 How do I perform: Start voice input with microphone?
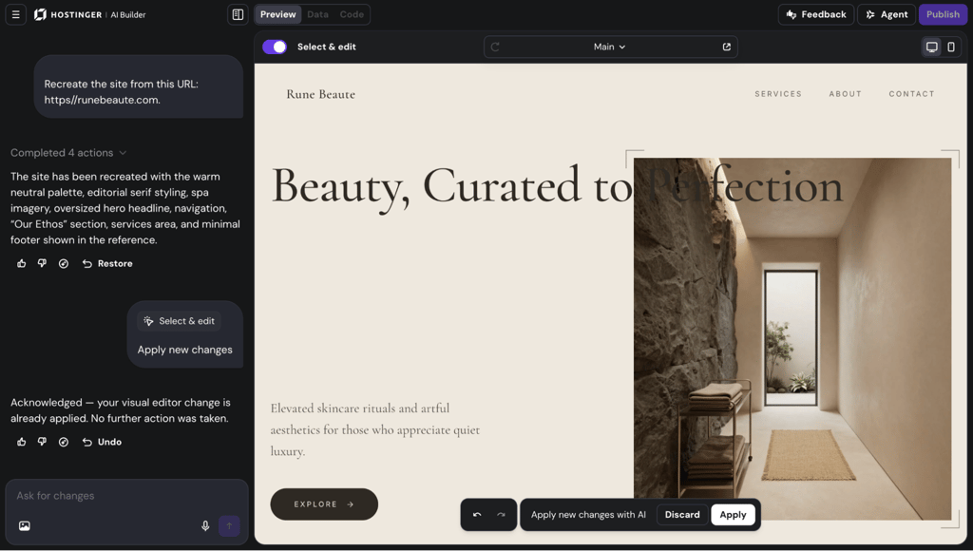pos(205,525)
